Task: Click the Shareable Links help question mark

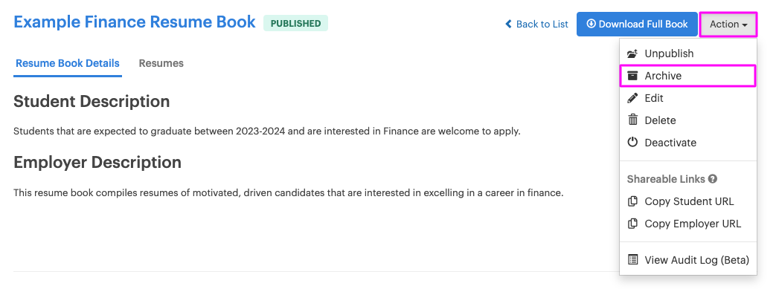Action: point(713,179)
